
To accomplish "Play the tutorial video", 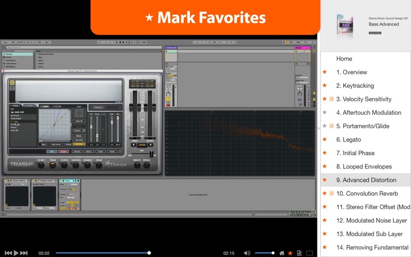I will pyautogui.click(x=16, y=253).
